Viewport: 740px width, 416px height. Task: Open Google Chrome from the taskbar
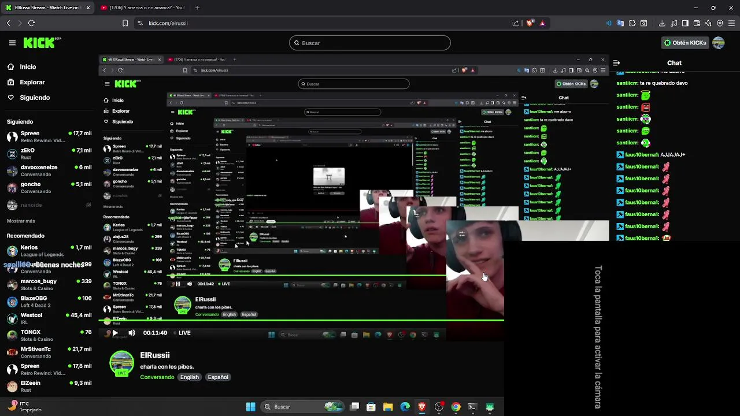click(456, 407)
